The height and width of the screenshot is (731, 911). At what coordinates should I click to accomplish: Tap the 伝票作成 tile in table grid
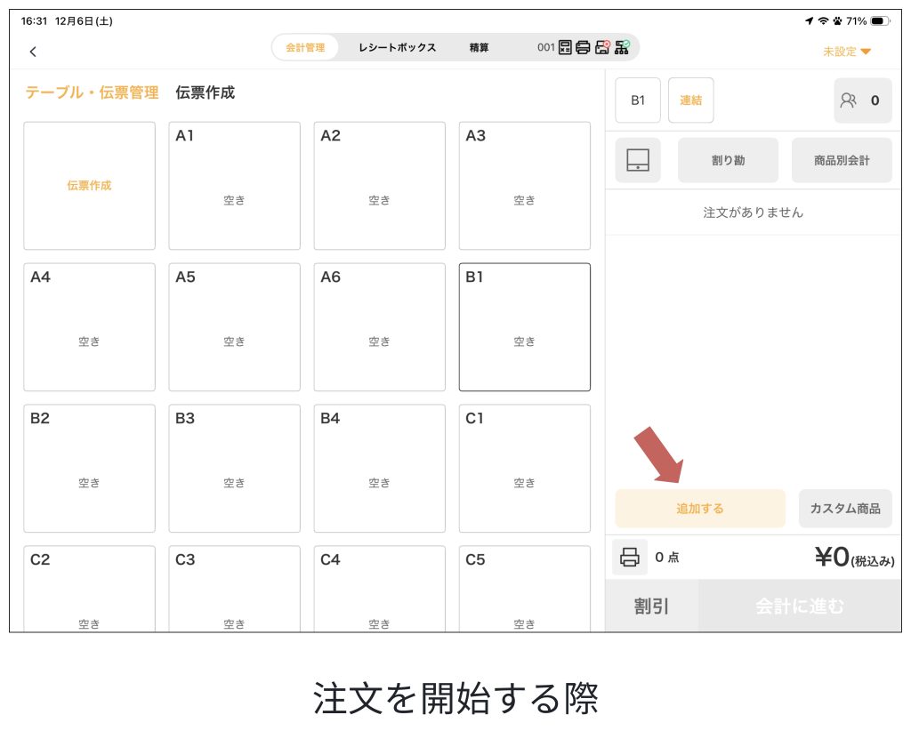(89, 186)
